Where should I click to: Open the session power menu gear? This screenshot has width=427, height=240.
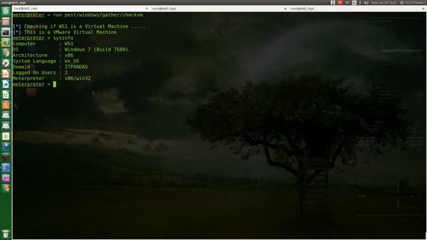402,3
